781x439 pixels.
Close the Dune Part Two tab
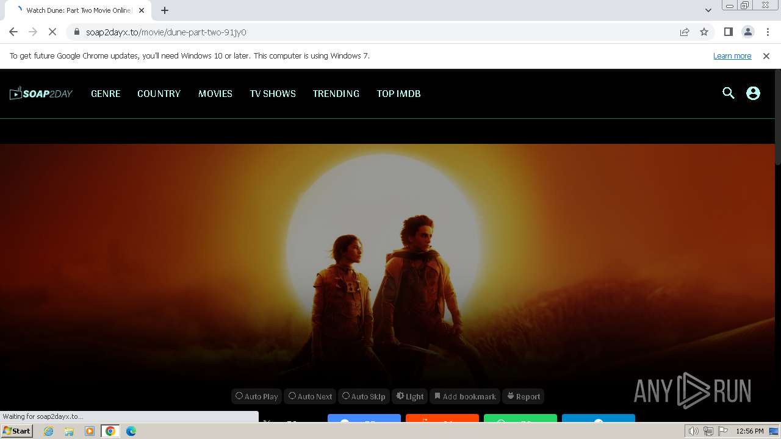(142, 10)
